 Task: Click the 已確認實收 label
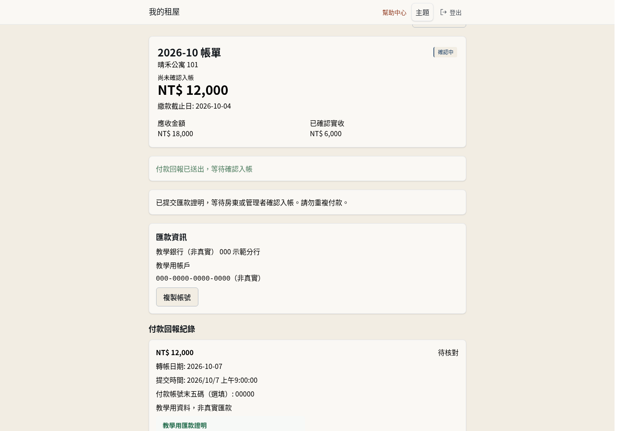[x=327, y=123]
